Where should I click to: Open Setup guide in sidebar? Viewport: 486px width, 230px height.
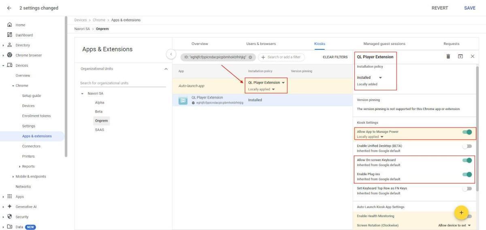point(32,96)
